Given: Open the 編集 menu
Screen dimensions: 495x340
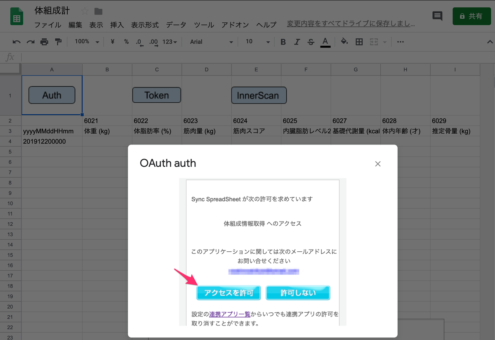Looking at the screenshot, I should tap(75, 25).
